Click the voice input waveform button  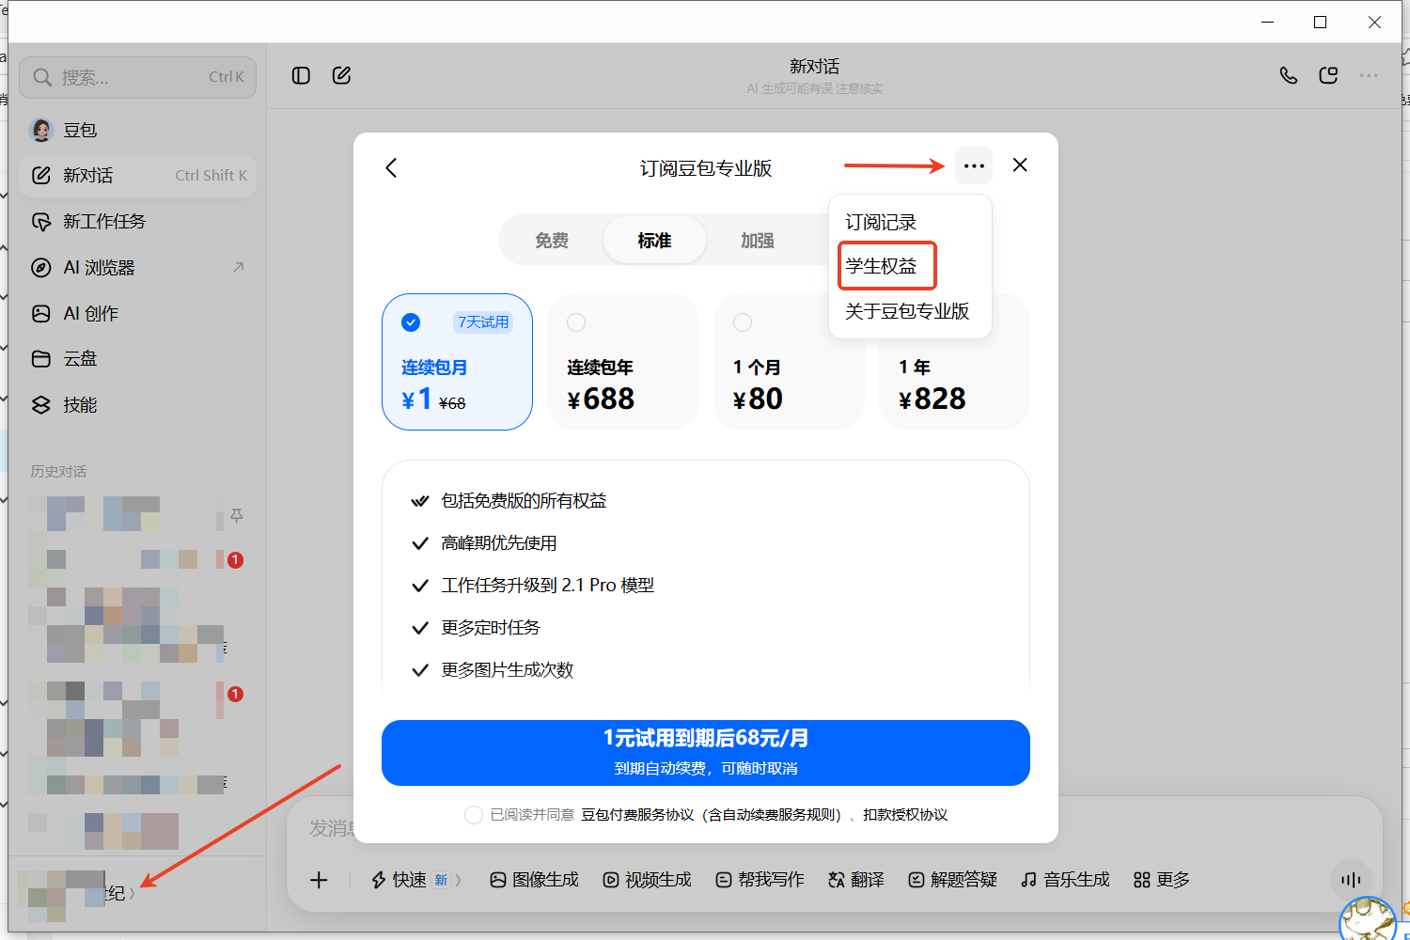click(x=1351, y=880)
